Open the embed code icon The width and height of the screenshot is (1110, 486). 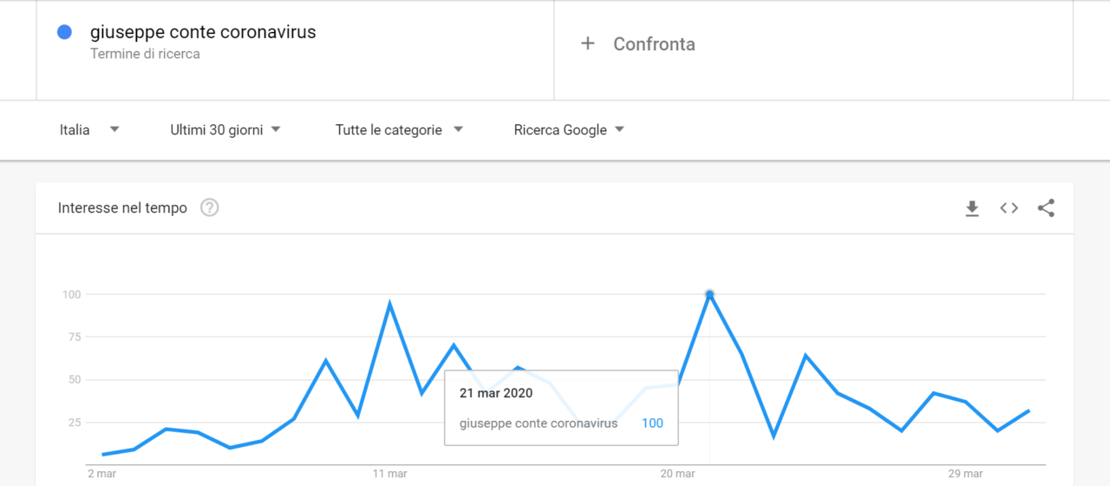[x=1009, y=208]
